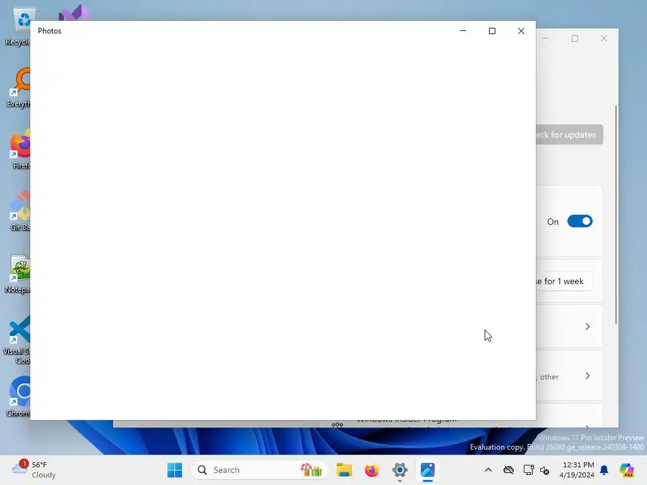This screenshot has width=647, height=485.
Task: Open the Visual Studio Code desktop shortcut
Action: 17,340
